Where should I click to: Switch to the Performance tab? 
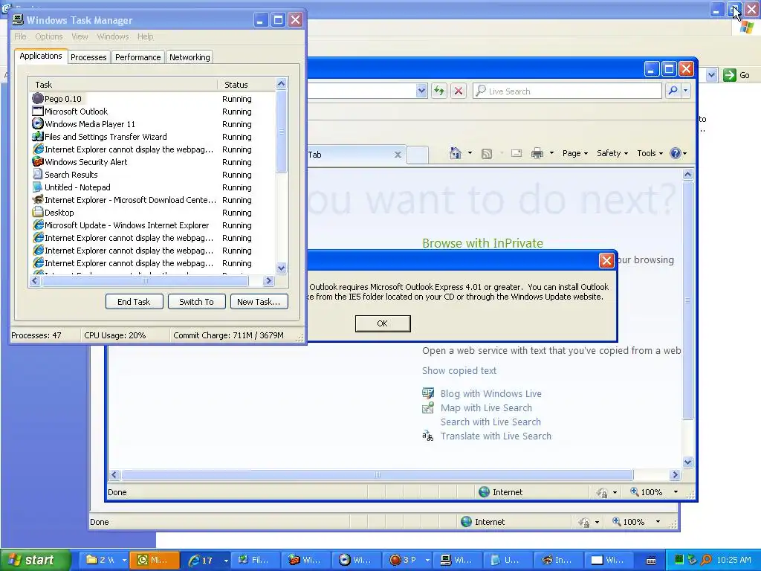coord(137,57)
